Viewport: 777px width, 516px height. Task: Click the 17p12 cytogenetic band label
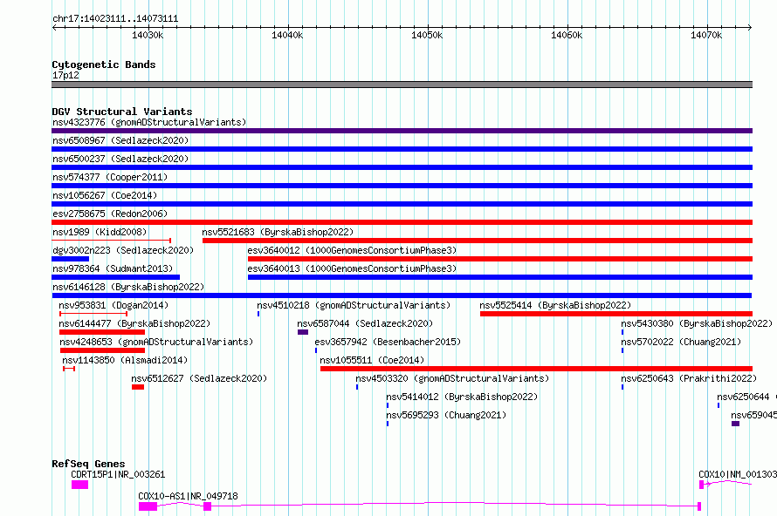[65, 75]
